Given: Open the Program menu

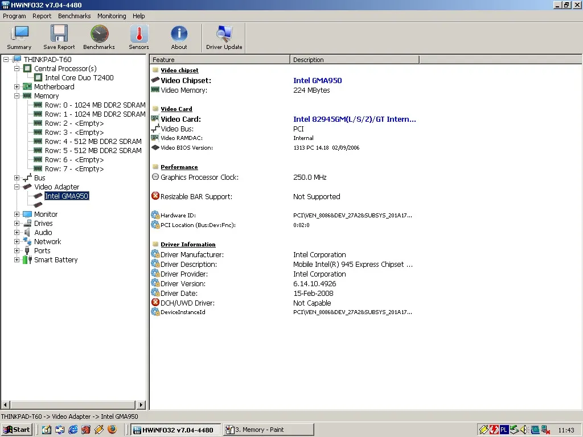Looking at the screenshot, I should pos(14,16).
